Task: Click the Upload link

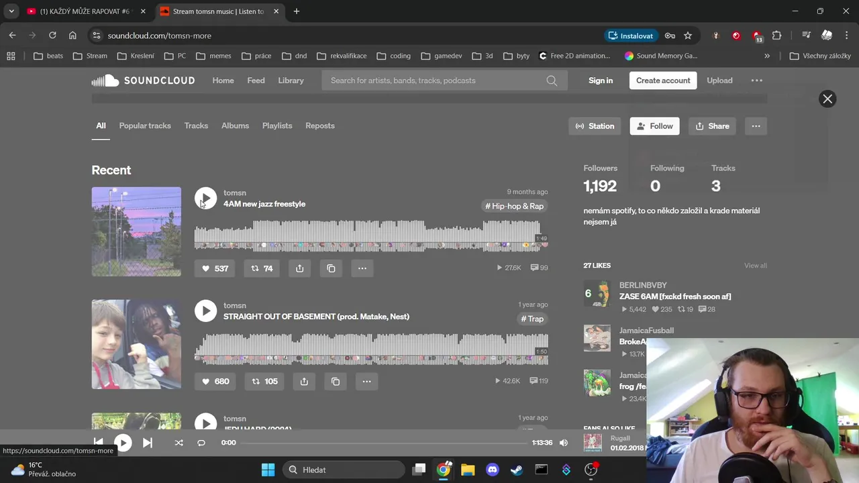Action: tap(719, 80)
